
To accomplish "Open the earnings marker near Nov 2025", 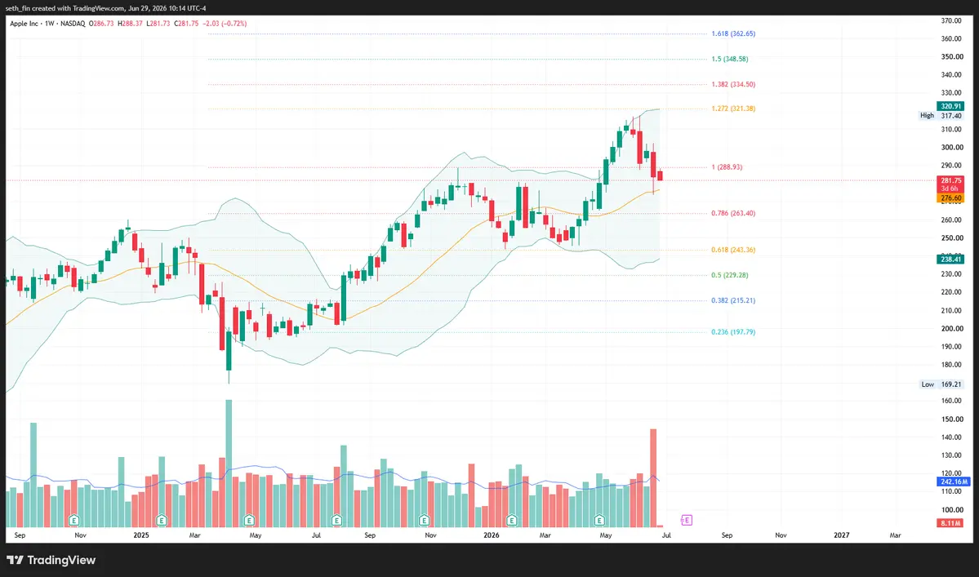I will 425,520.
